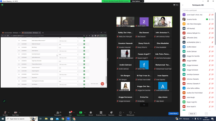
Task: Click green icon in Vijay Staven row
Action: click(x=84, y=78)
